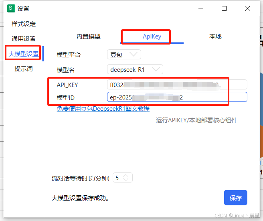Maximize the 设置 window
The image size is (263, 221).
coord(224,8)
